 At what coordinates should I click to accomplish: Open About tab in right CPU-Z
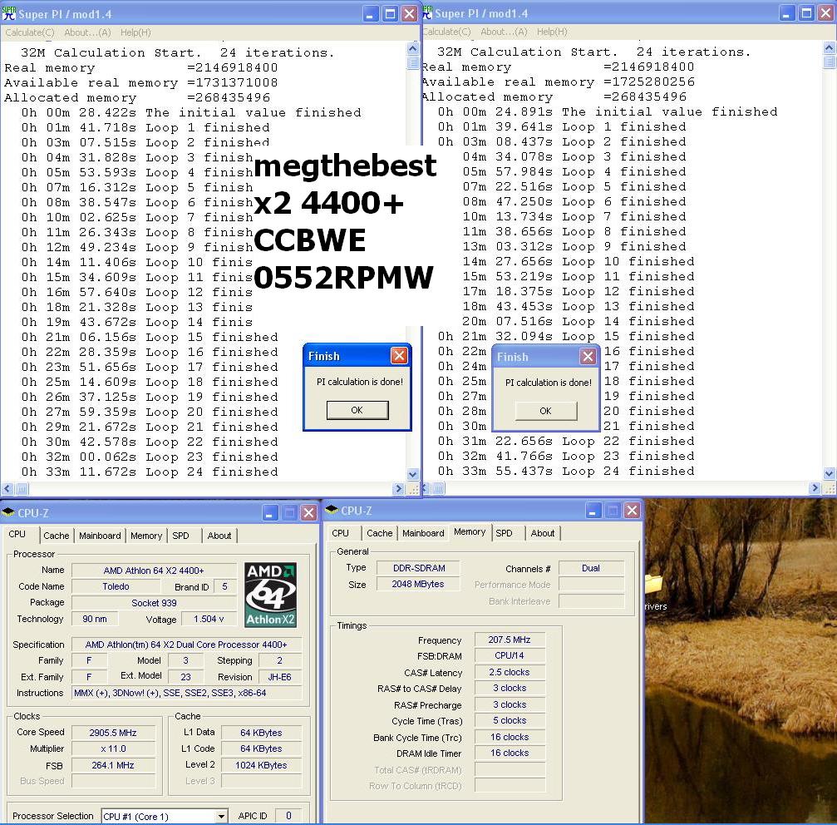(542, 533)
